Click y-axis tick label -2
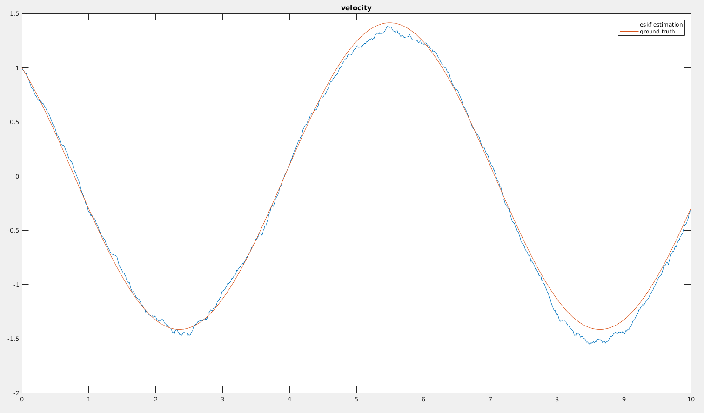This screenshot has height=413, width=704. tap(16, 393)
